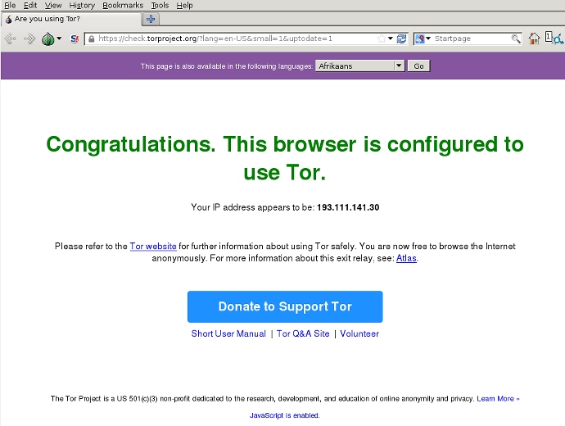The height and width of the screenshot is (426, 565).
Task: Open the Edit menu
Action: pos(30,5)
